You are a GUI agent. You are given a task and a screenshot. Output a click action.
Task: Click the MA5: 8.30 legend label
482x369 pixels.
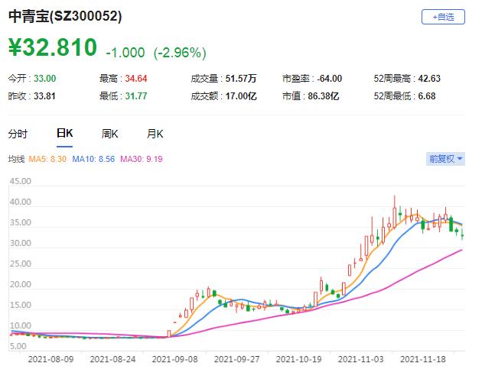tap(47, 159)
